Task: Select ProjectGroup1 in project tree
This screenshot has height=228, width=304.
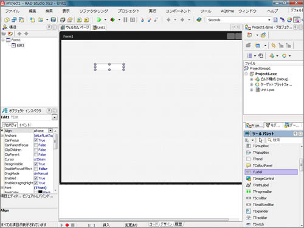Action: pos(260,69)
